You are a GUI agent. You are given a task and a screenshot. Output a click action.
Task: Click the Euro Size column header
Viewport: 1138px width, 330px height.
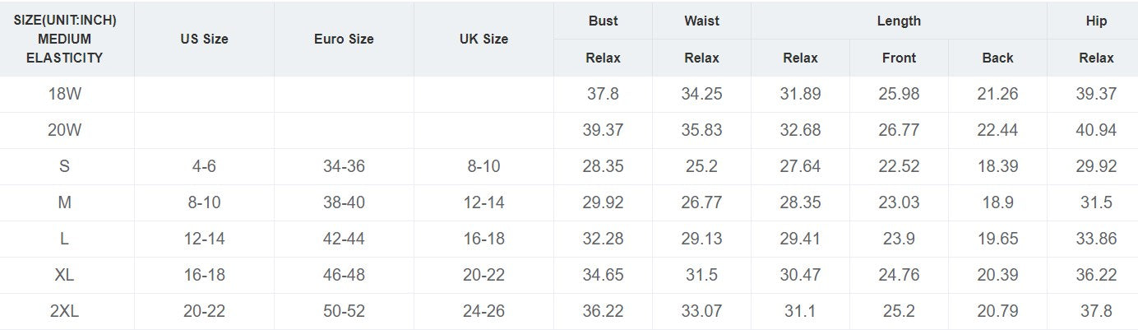pyautogui.click(x=344, y=39)
